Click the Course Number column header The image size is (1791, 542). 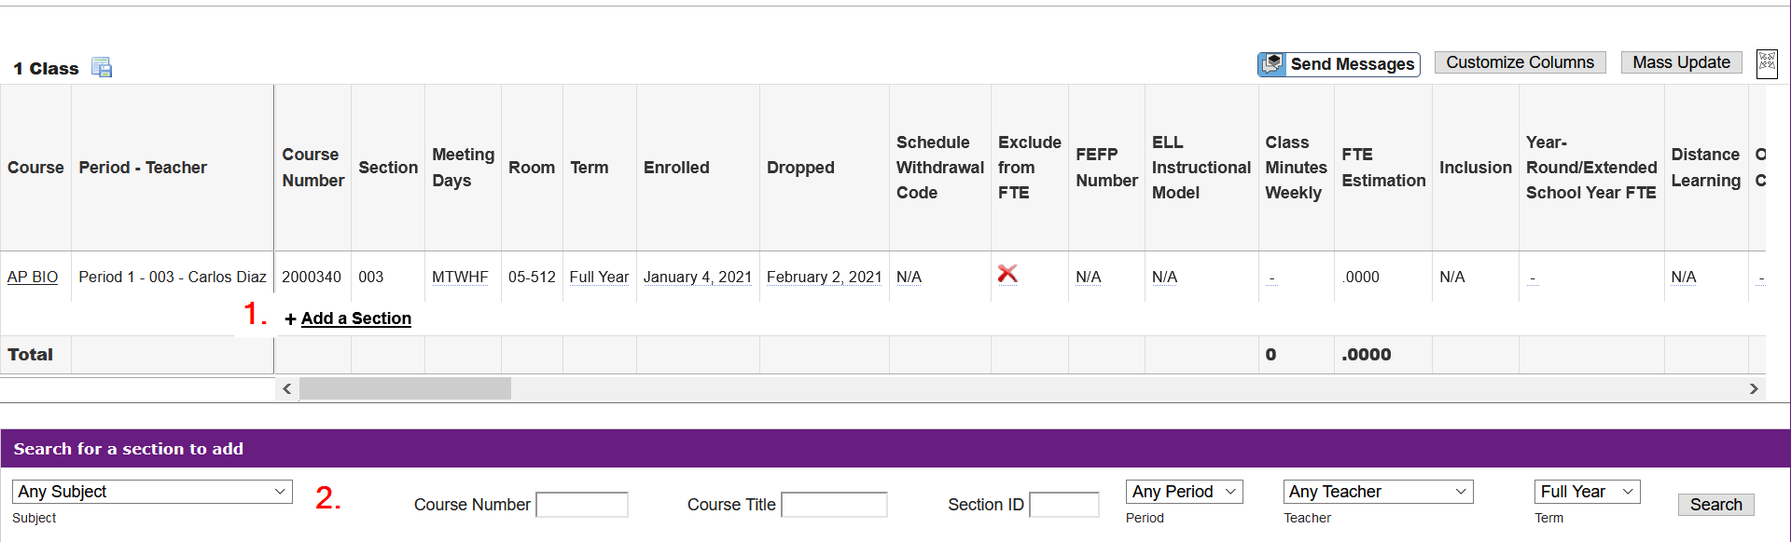[313, 168]
